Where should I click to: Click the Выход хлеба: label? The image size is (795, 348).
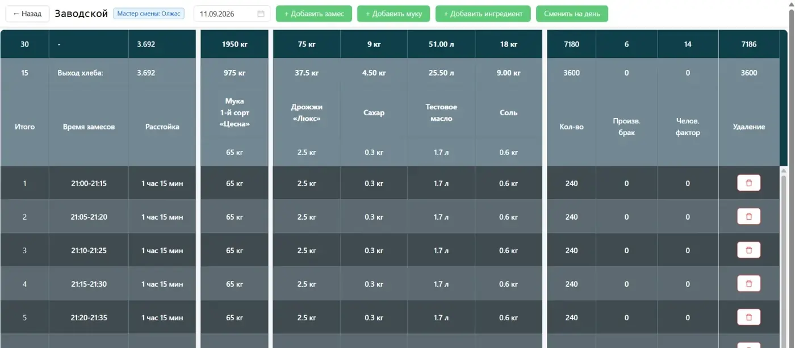[x=80, y=73]
